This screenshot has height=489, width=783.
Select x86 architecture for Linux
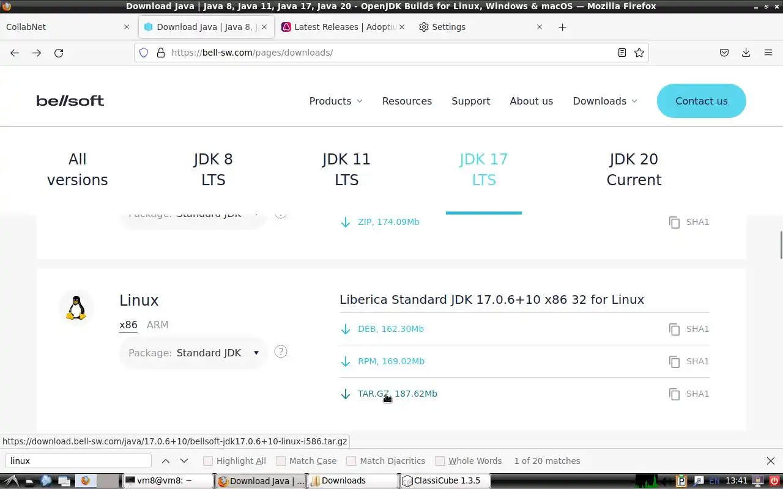click(128, 325)
